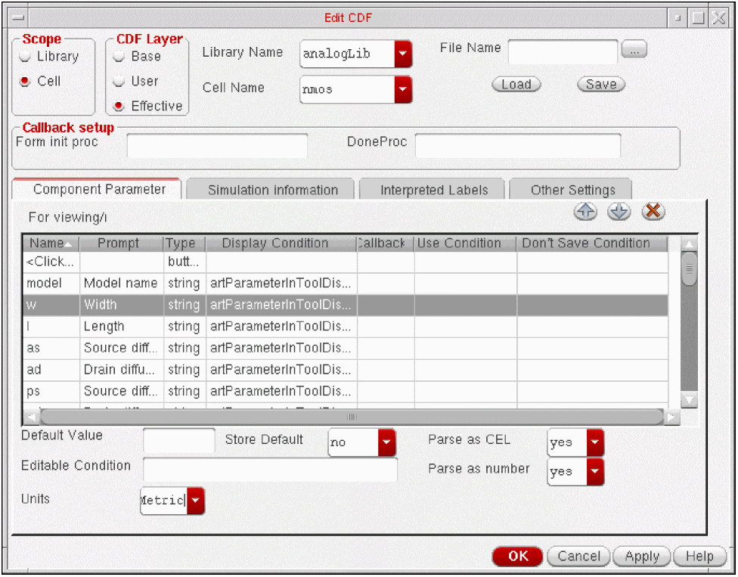Open the Units dropdown
This screenshot has height=577, width=738.
tap(195, 501)
